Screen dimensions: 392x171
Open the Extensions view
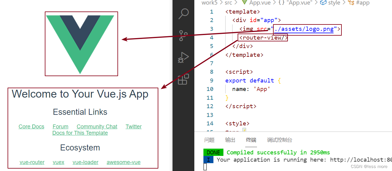[183, 79]
